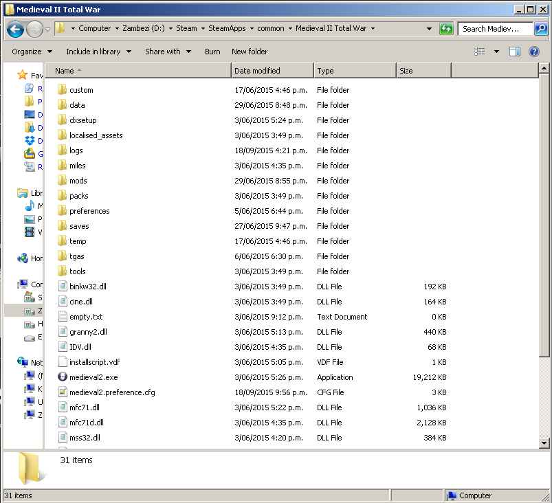
Task: Select the custom folder icon
Action: coord(62,90)
